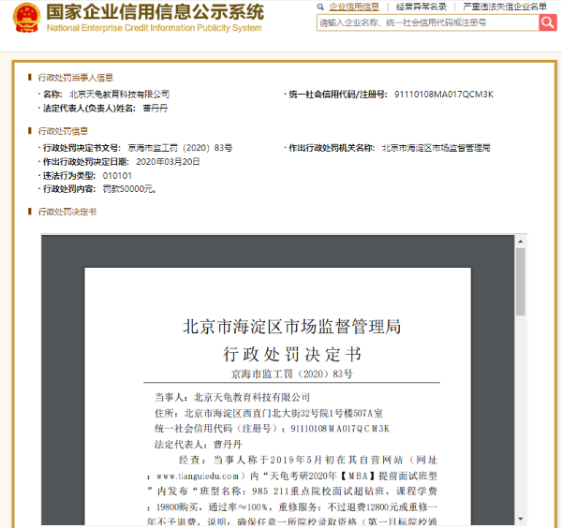
Task: Click decision number 京海市监工罚 (2020) 83号 in the info section
Action: 180,148
